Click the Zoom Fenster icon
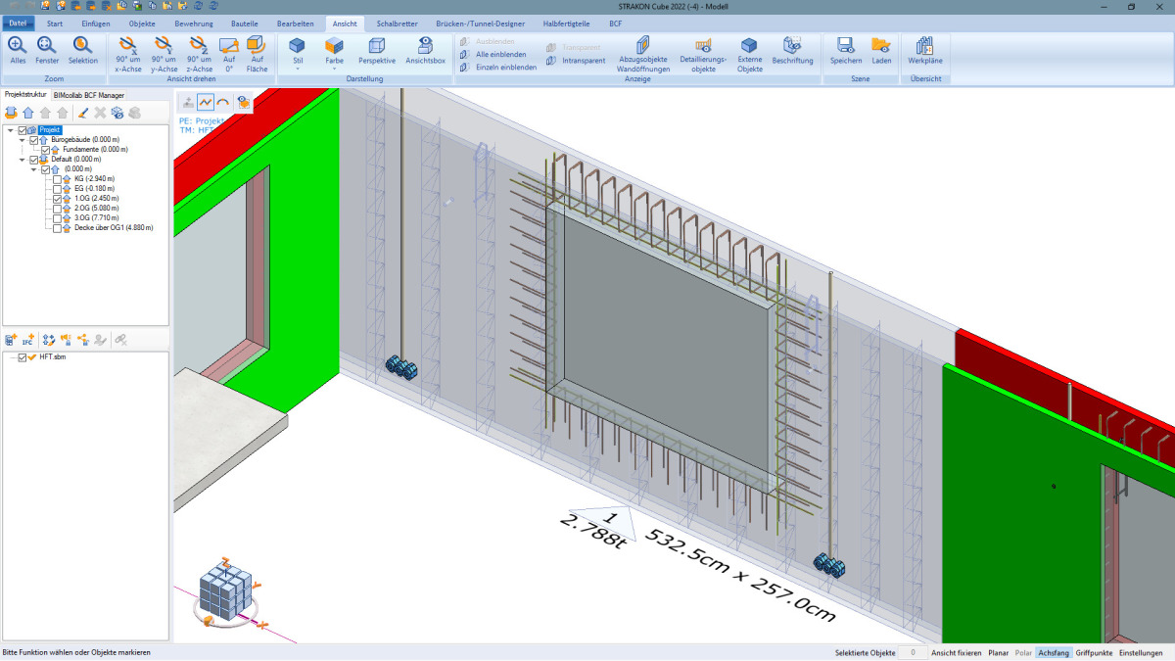This screenshot has width=1175, height=661. pyautogui.click(x=47, y=46)
